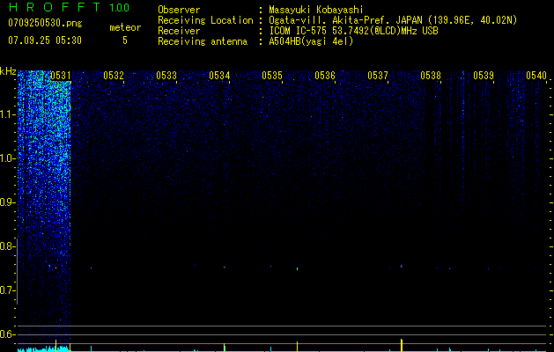Screen dimensions: 554x352
Task: Click the meteor echo spot below 0535
Action: (x=297, y=268)
